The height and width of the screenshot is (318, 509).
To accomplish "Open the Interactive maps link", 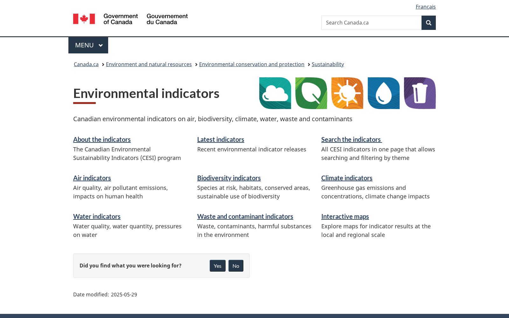I will tap(345, 216).
